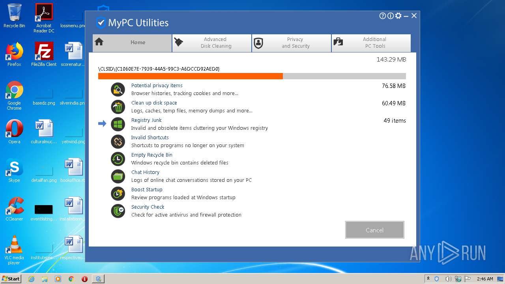Image resolution: width=505 pixels, height=284 pixels.
Task: Open Firefox desktop shortcut
Action: [x=14, y=54]
